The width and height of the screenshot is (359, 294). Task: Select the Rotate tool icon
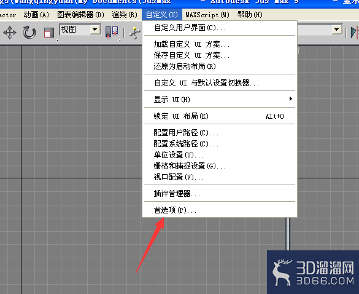point(29,33)
